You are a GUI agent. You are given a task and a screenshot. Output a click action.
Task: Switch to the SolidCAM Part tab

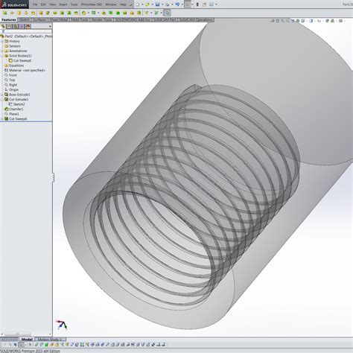[x=165, y=20]
